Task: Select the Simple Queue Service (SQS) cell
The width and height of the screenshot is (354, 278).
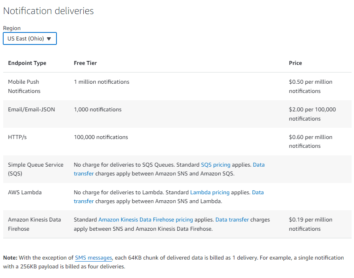Action: click(36, 169)
